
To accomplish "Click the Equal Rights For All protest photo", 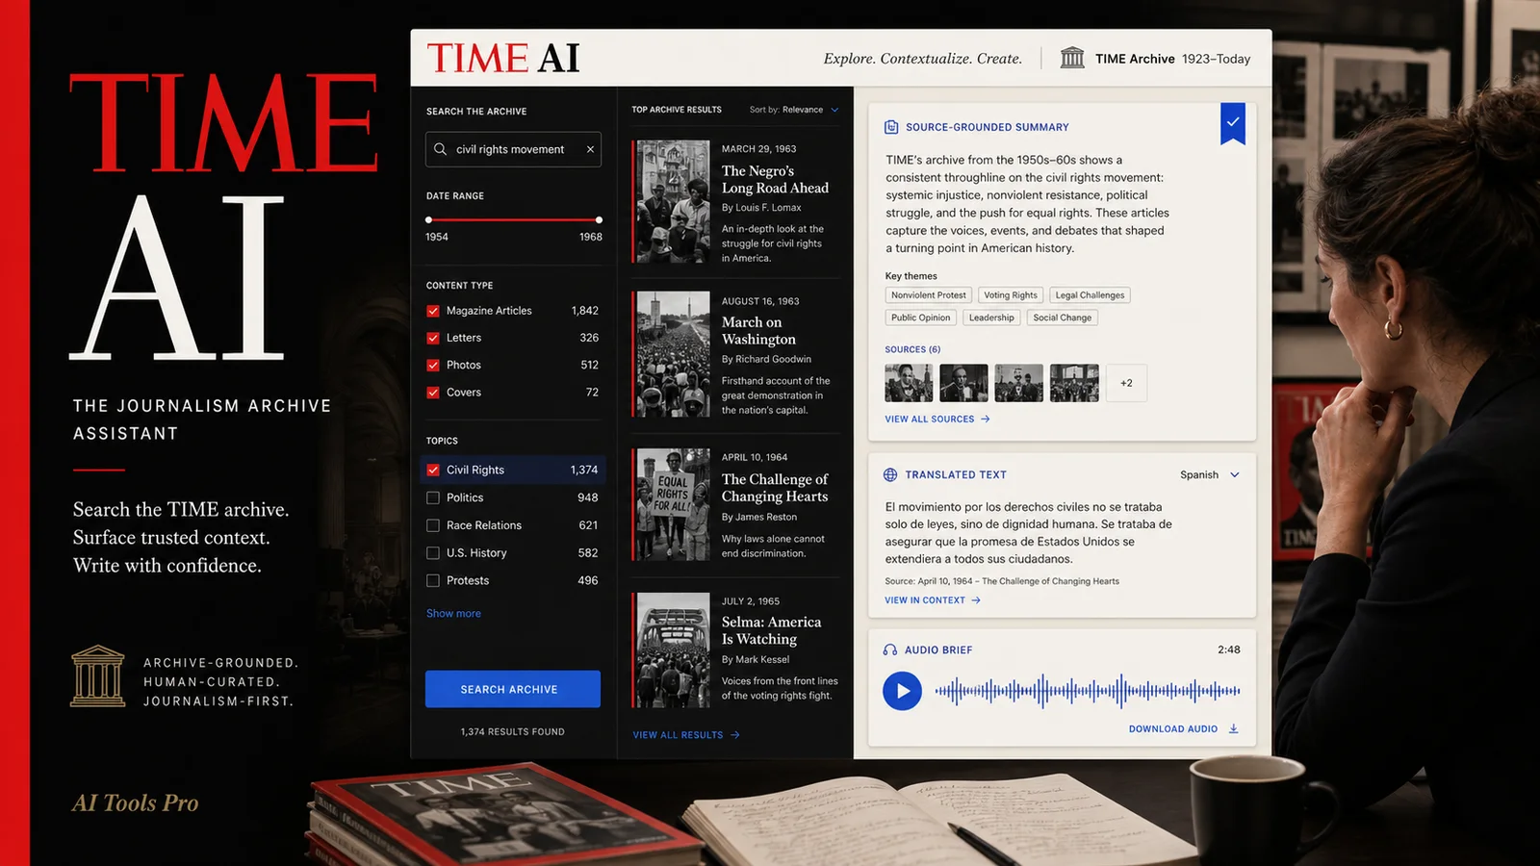I will coord(673,504).
